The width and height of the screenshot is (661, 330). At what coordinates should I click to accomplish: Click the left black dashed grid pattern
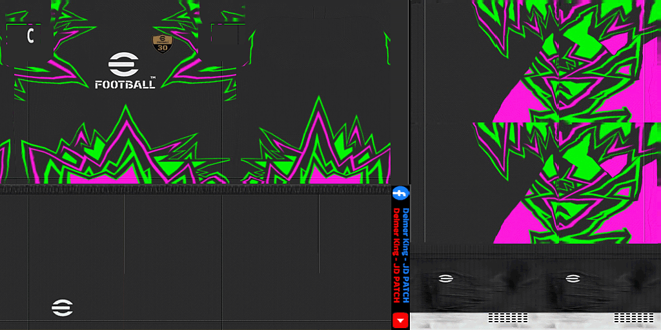click(507, 318)
